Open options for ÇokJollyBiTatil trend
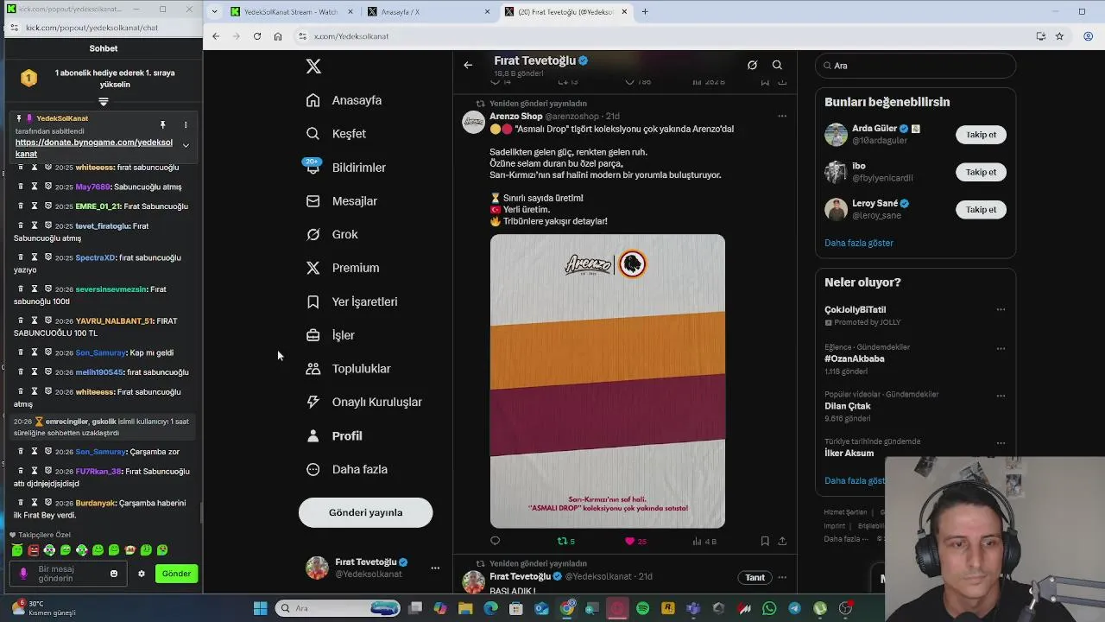1105x622 pixels. tap(1001, 309)
